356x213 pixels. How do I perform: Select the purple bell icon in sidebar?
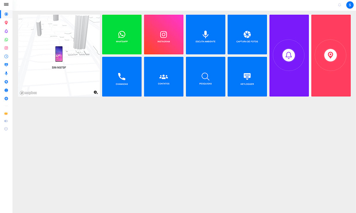(6, 31)
